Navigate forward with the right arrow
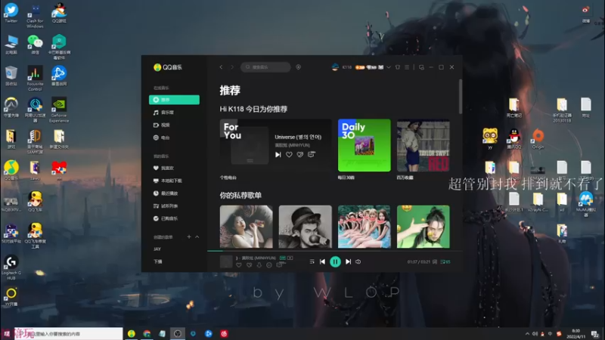 pyautogui.click(x=232, y=67)
